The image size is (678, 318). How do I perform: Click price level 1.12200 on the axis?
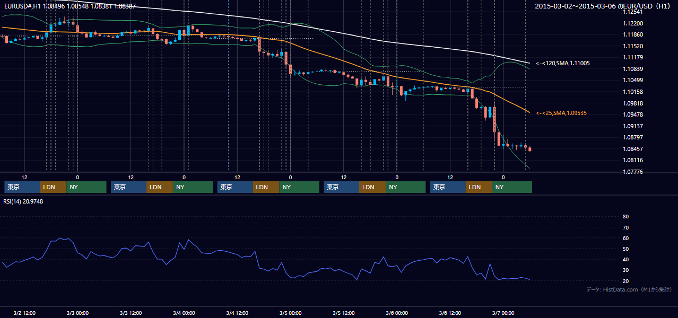[x=633, y=23]
